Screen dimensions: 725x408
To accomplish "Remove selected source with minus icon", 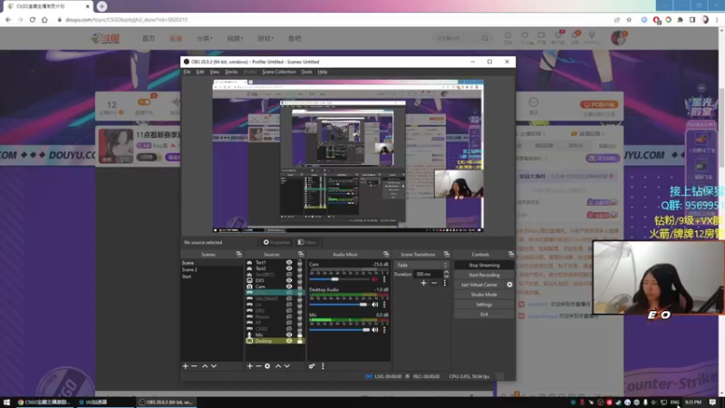I will [x=258, y=366].
